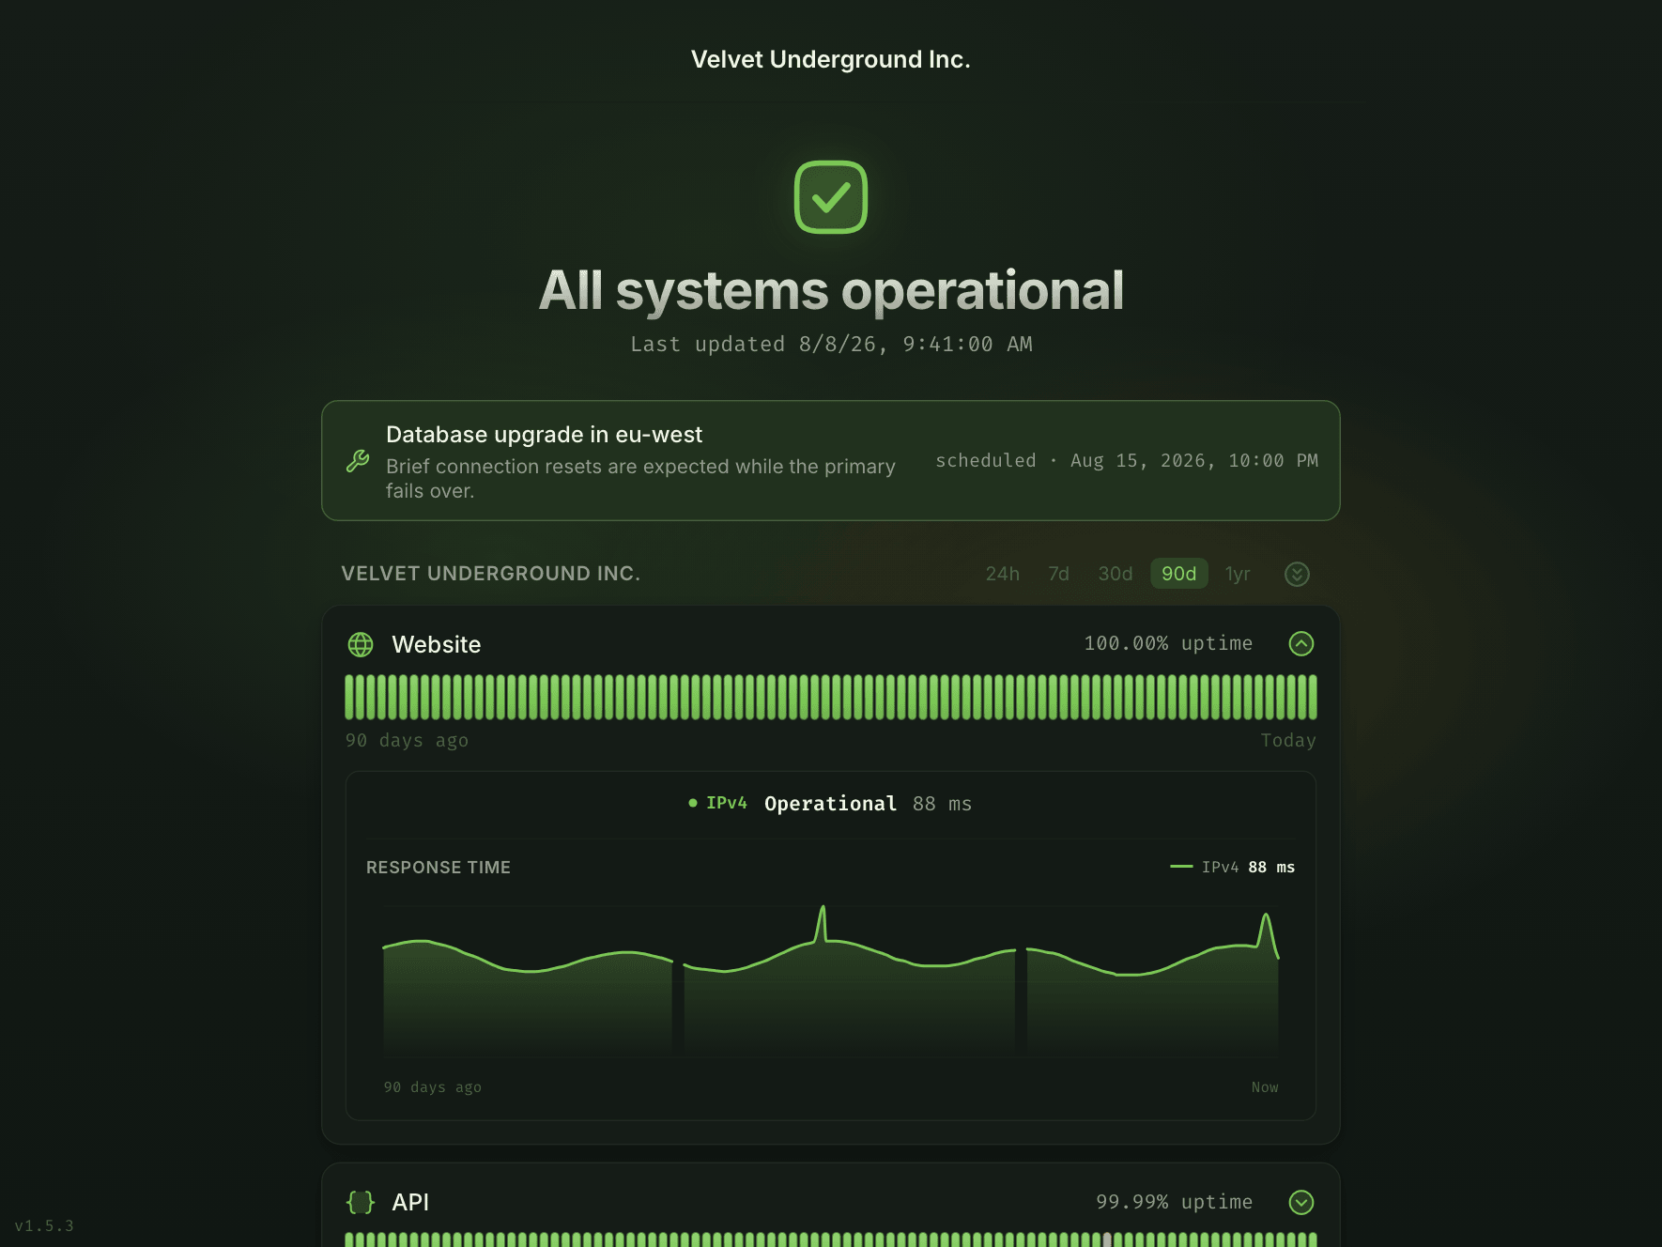Click the Velvet Underground Inc. page title
The height and width of the screenshot is (1247, 1662).
tap(830, 59)
